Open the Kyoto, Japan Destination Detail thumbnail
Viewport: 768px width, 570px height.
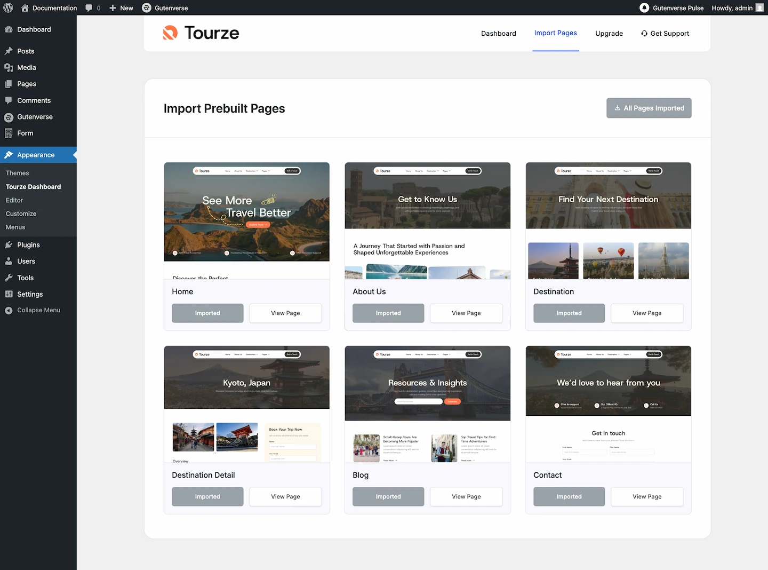pos(246,404)
